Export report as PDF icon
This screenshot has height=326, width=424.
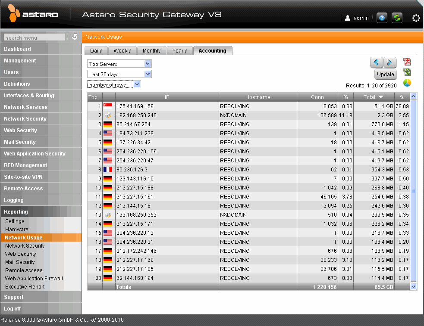[407, 62]
